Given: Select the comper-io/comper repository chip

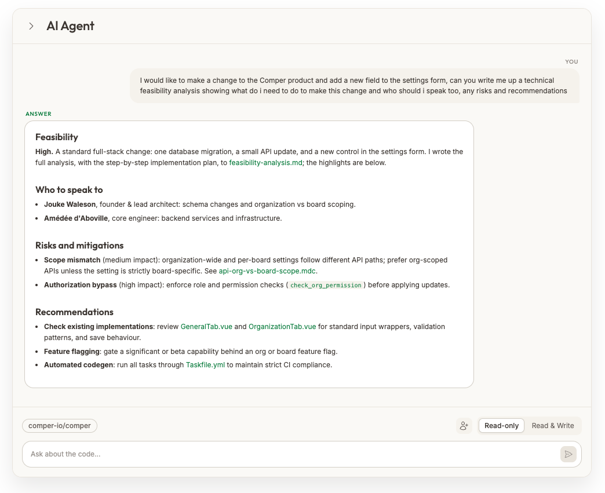Looking at the screenshot, I should click(60, 425).
